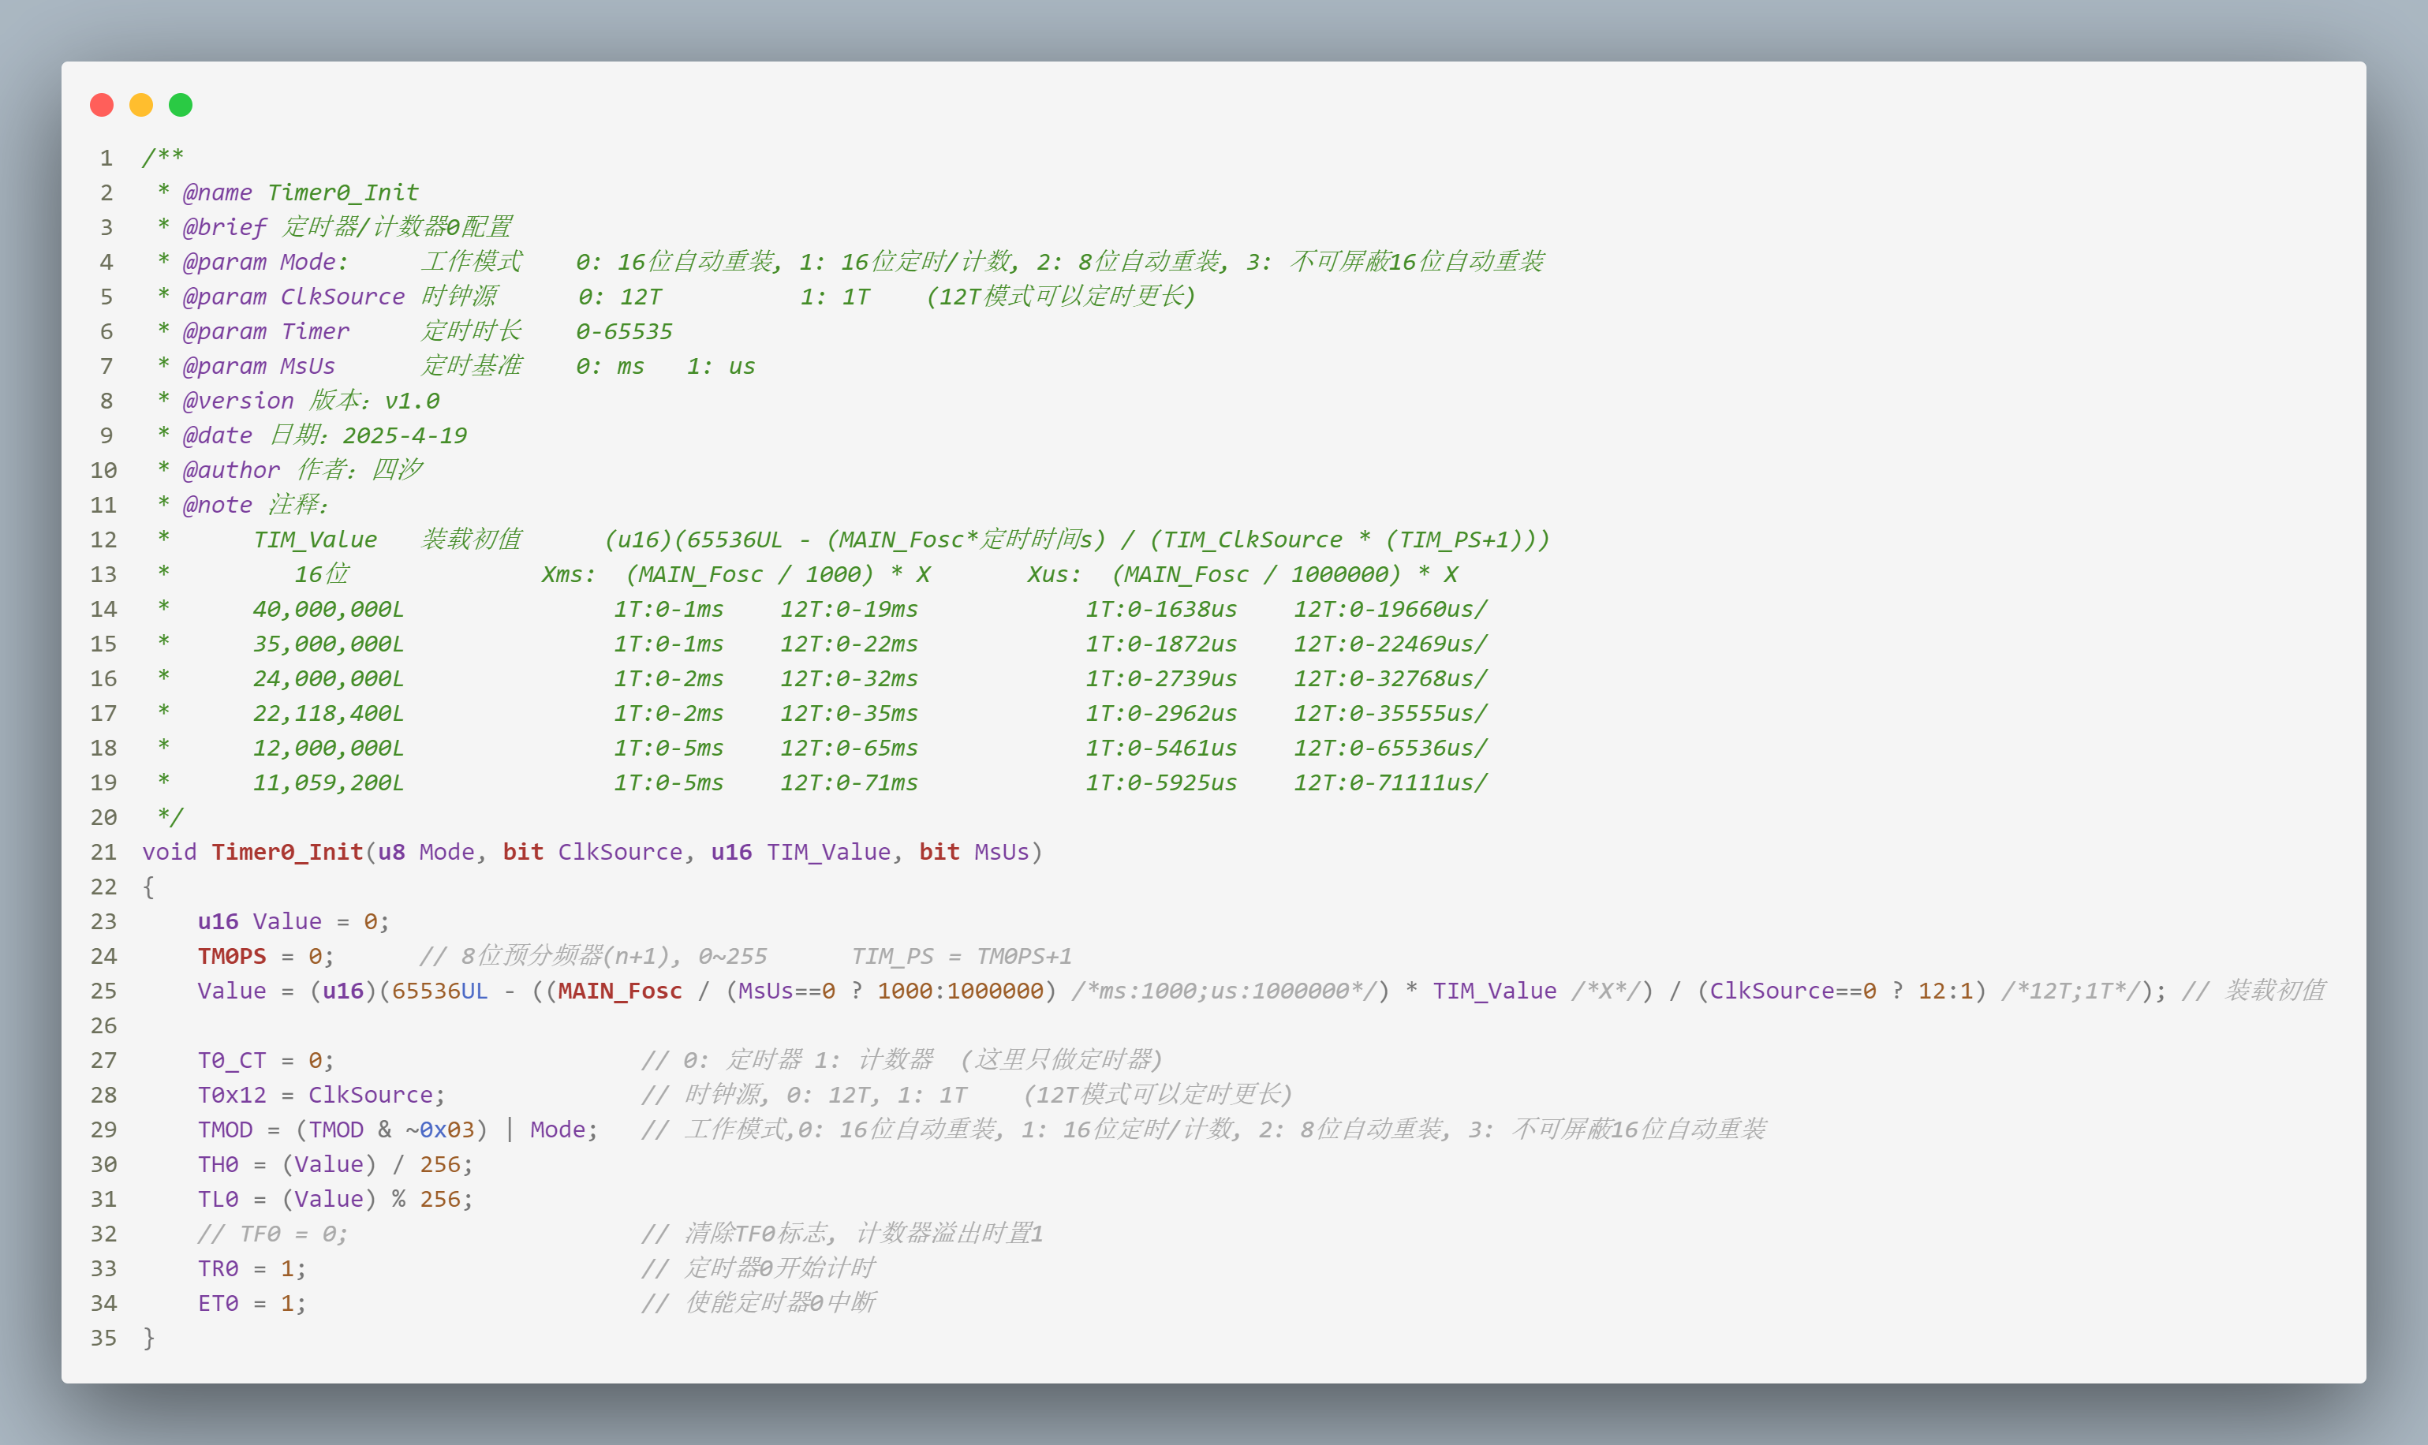This screenshot has height=1445, width=2428.
Task: Click '24,000,000L' frequency value
Action: pos(328,678)
